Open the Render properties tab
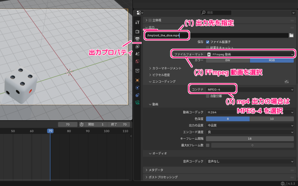 137,32
